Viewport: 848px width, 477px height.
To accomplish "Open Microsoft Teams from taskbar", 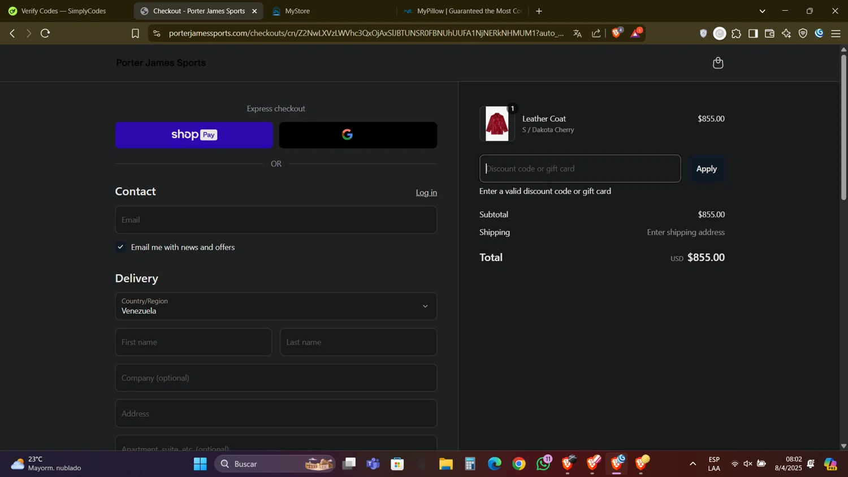I will pyautogui.click(x=373, y=464).
